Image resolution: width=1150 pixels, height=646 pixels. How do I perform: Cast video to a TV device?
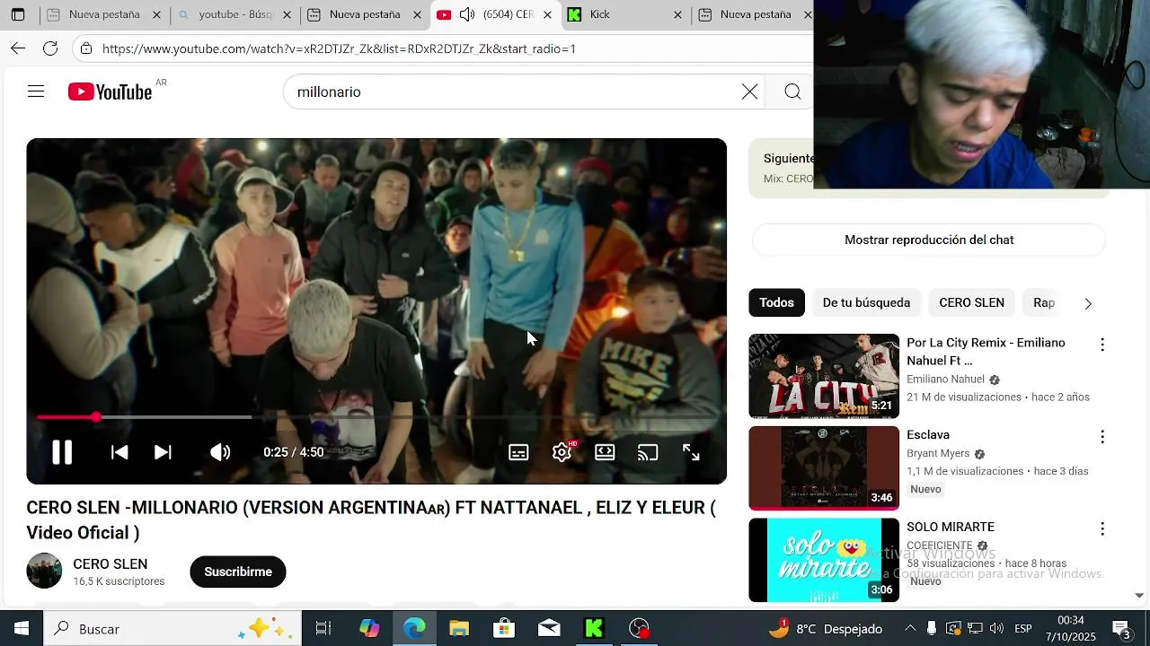648,452
